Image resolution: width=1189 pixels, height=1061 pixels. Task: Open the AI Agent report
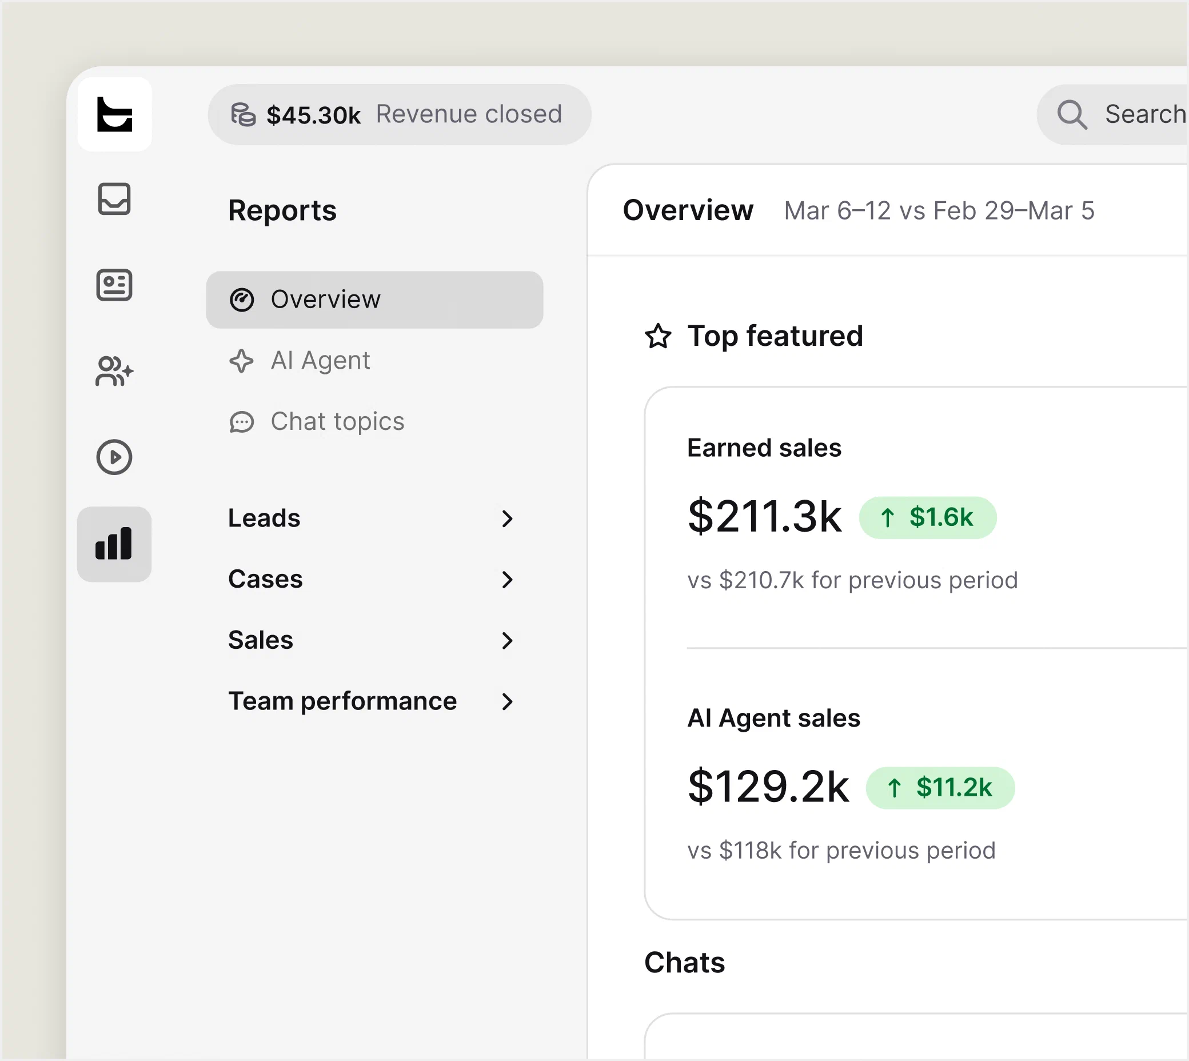click(320, 361)
